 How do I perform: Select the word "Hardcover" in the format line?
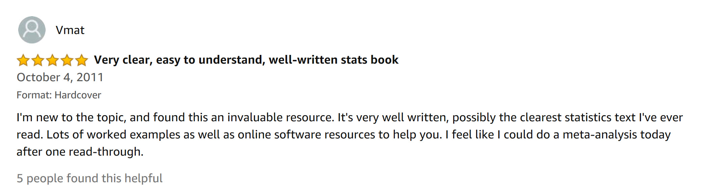(78, 95)
